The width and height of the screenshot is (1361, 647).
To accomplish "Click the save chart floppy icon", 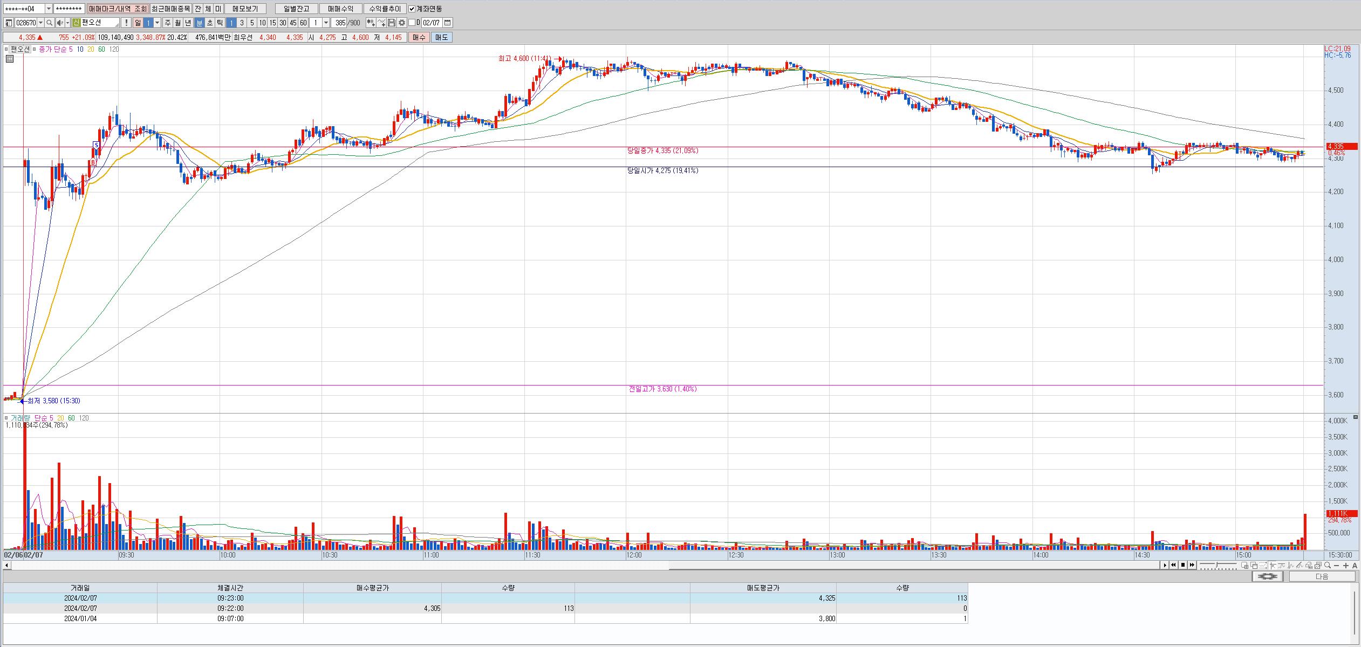I will pyautogui.click(x=392, y=23).
